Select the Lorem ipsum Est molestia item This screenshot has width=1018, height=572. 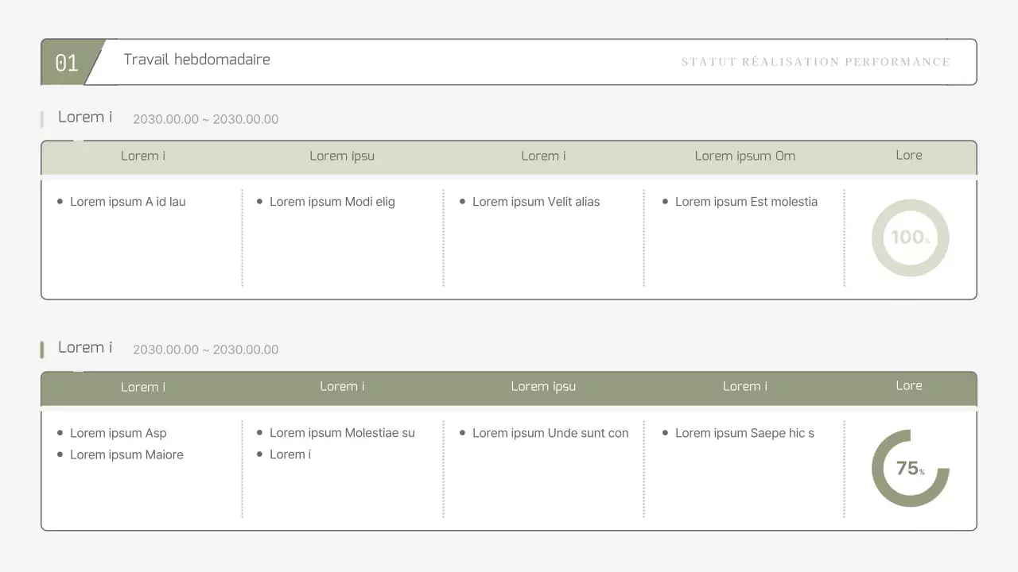coord(747,202)
